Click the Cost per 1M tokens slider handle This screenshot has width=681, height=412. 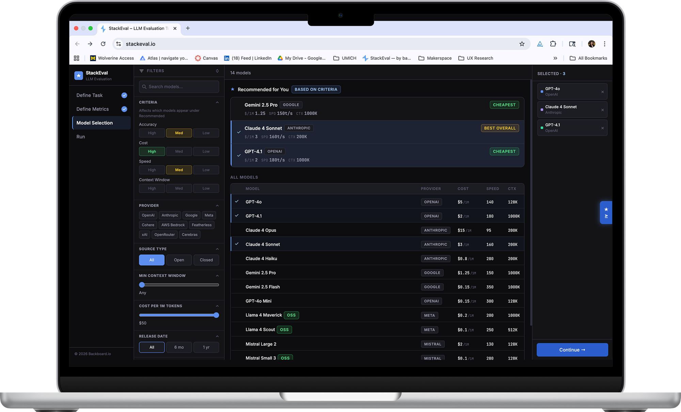[x=216, y=315]
